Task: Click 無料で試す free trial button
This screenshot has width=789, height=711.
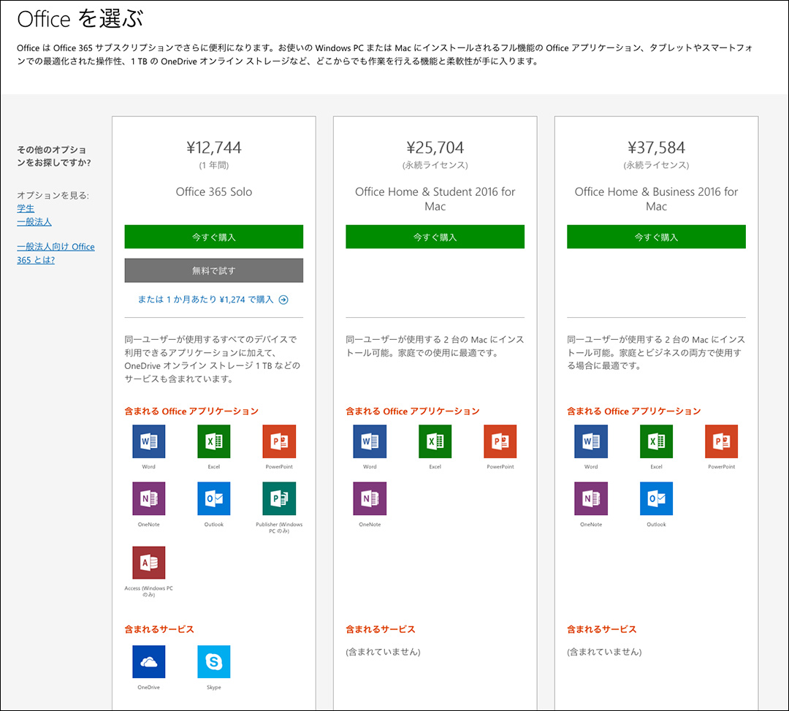Action: (214, 270)
